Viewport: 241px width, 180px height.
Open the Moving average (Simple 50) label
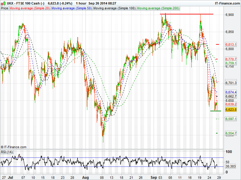pos(71,8)
